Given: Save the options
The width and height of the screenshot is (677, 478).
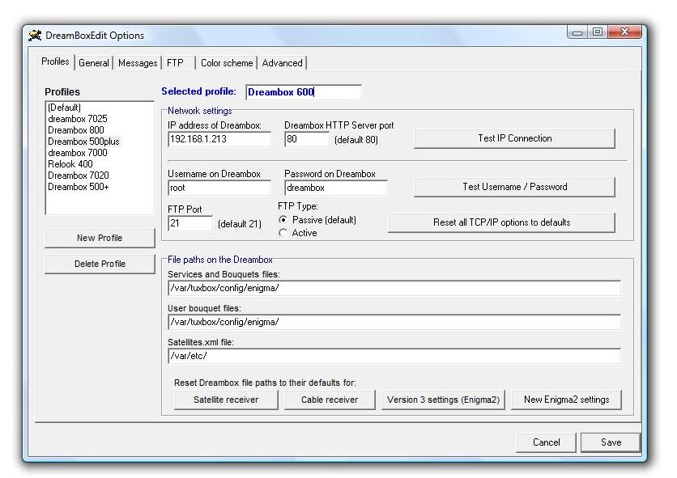Looking at the screenshot, I should point(611,442).
